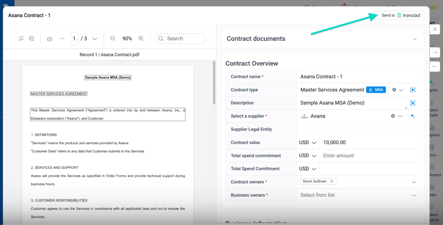Click the Send to Ironclad button
This screenshot has width=443, height=225.
401,16
